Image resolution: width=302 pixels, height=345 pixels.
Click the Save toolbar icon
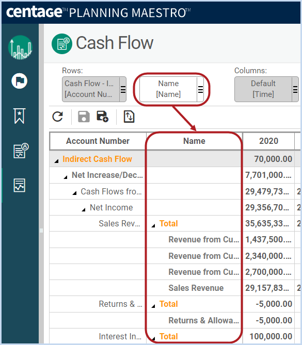coord(84,117)
